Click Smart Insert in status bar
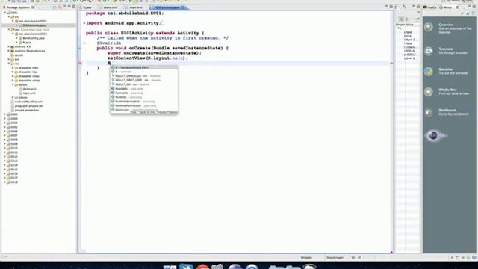 (x=335, y=258)
